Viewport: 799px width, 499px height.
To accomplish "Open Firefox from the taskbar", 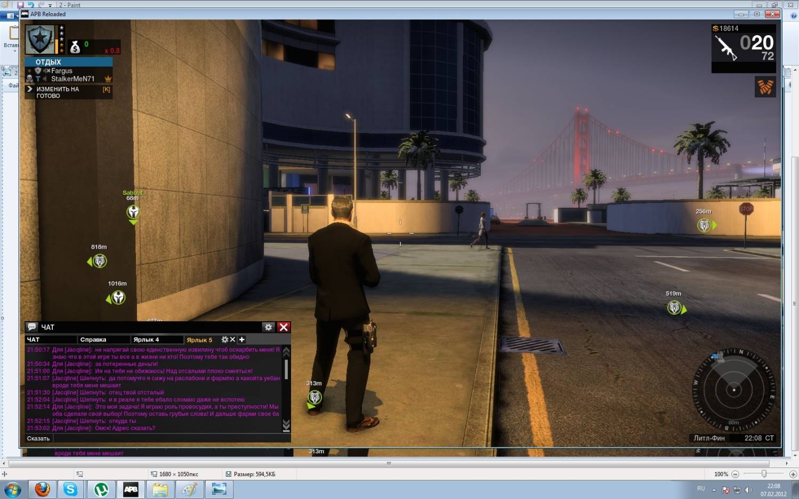I will pyautogui.click(x=42, y=489).
